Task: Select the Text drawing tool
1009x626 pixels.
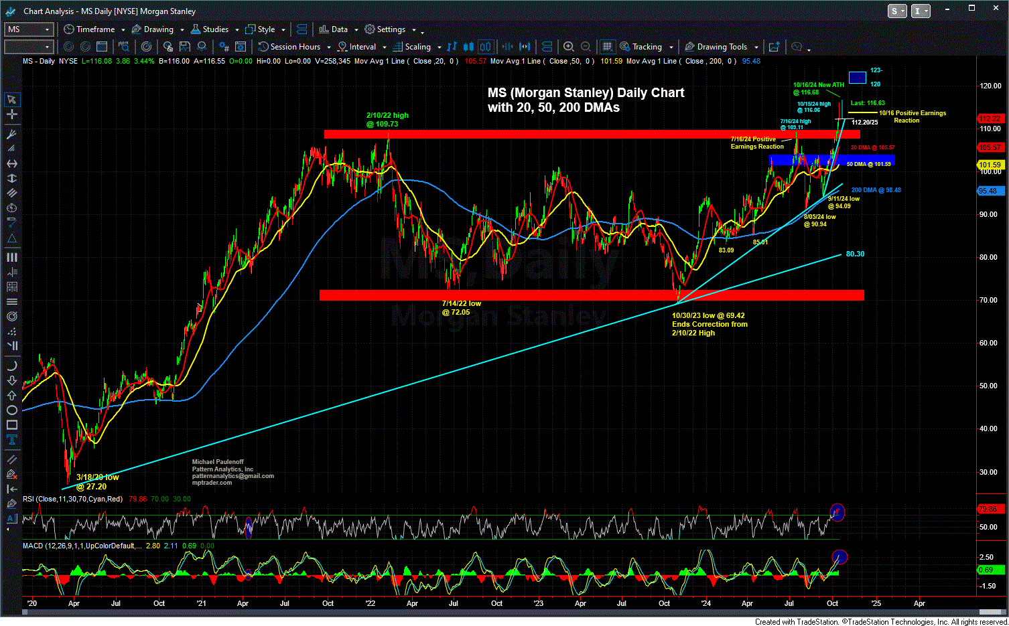Action: coord(11,439)
